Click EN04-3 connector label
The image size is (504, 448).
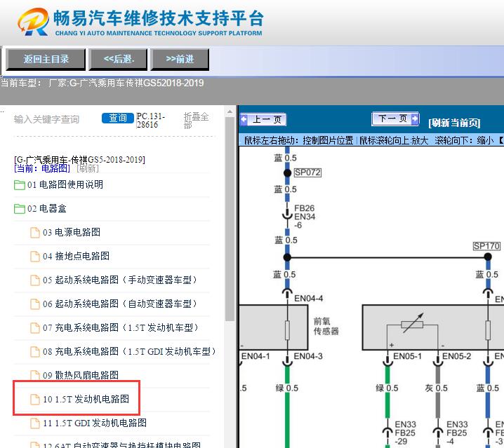coord(308,356)
